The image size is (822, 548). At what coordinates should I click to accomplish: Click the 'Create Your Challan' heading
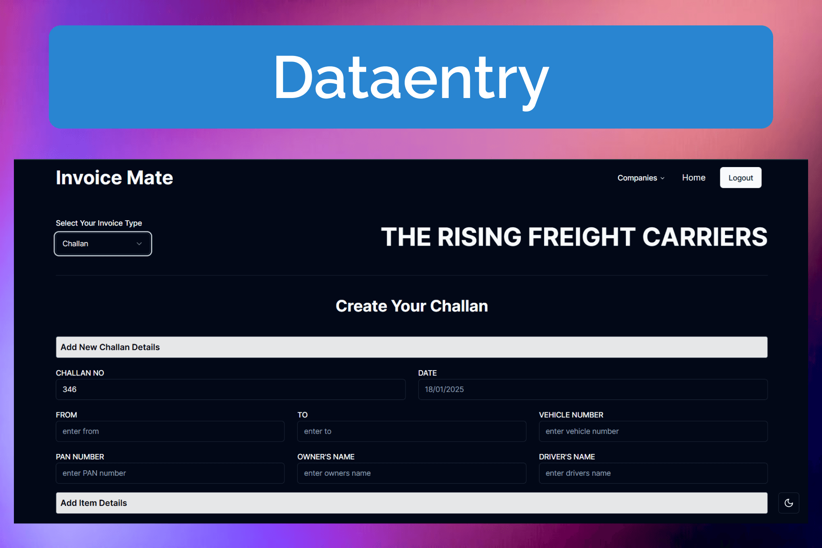coord(412,306)
